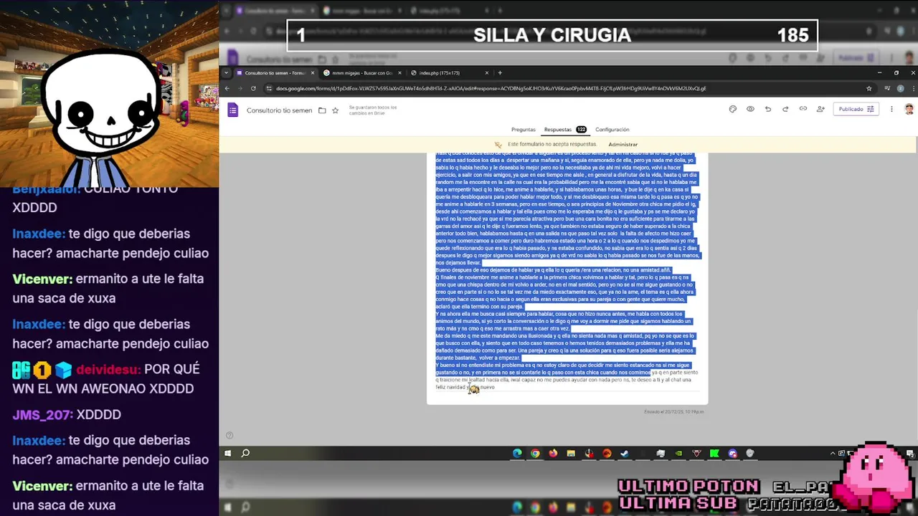918x516 pixels.
Task: Close the index.php browser tab
Action: [487, 72]
